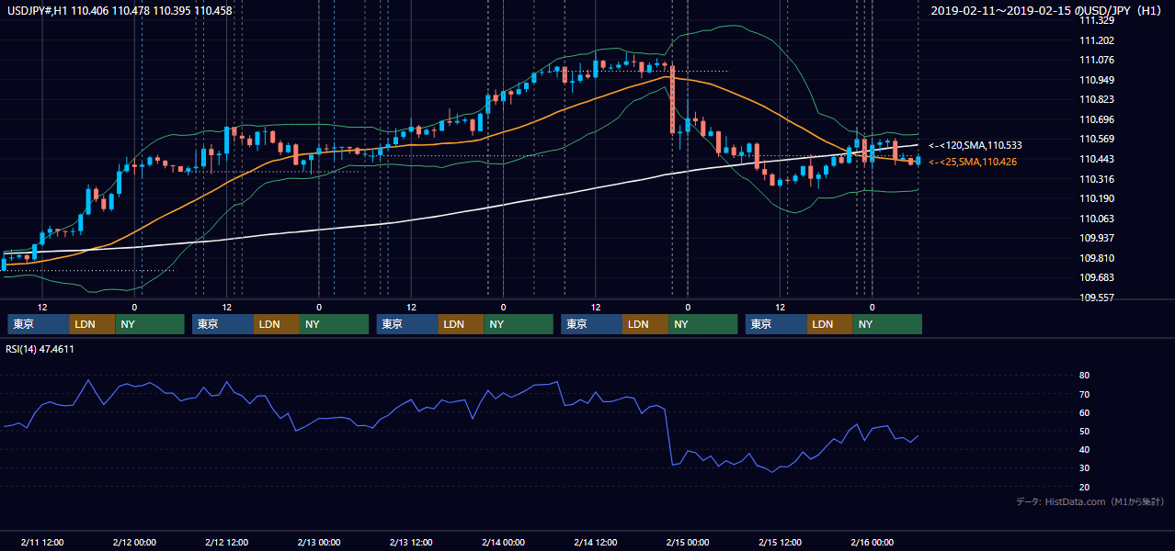Click the 109.683 price axis label
1175x551 pixels.
click(1096, 277)
